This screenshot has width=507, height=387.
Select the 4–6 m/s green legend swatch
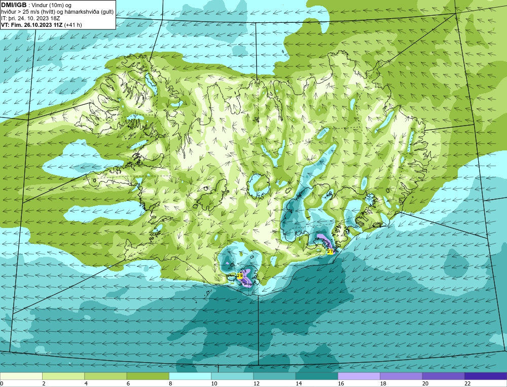click(106, 376)
